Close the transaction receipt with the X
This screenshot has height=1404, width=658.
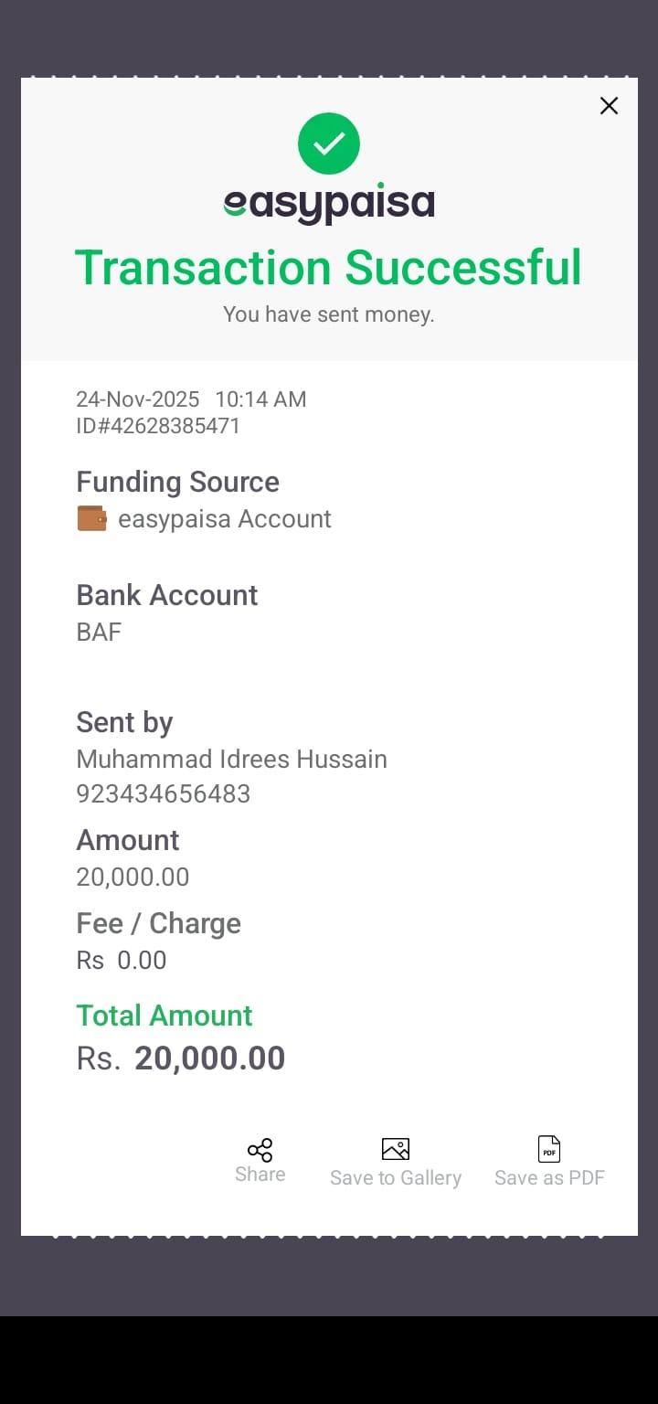(609, 106)
